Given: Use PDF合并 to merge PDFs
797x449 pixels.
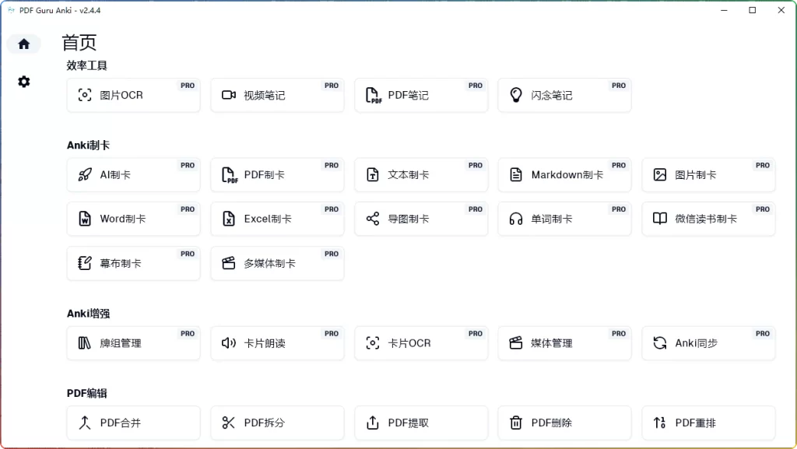Looking at the screenshot, I should pos(133,423).
